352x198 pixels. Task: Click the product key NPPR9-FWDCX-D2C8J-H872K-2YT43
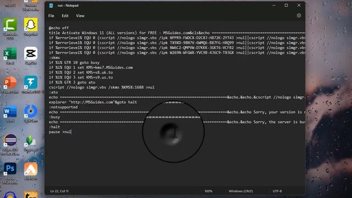coord(202,38)
